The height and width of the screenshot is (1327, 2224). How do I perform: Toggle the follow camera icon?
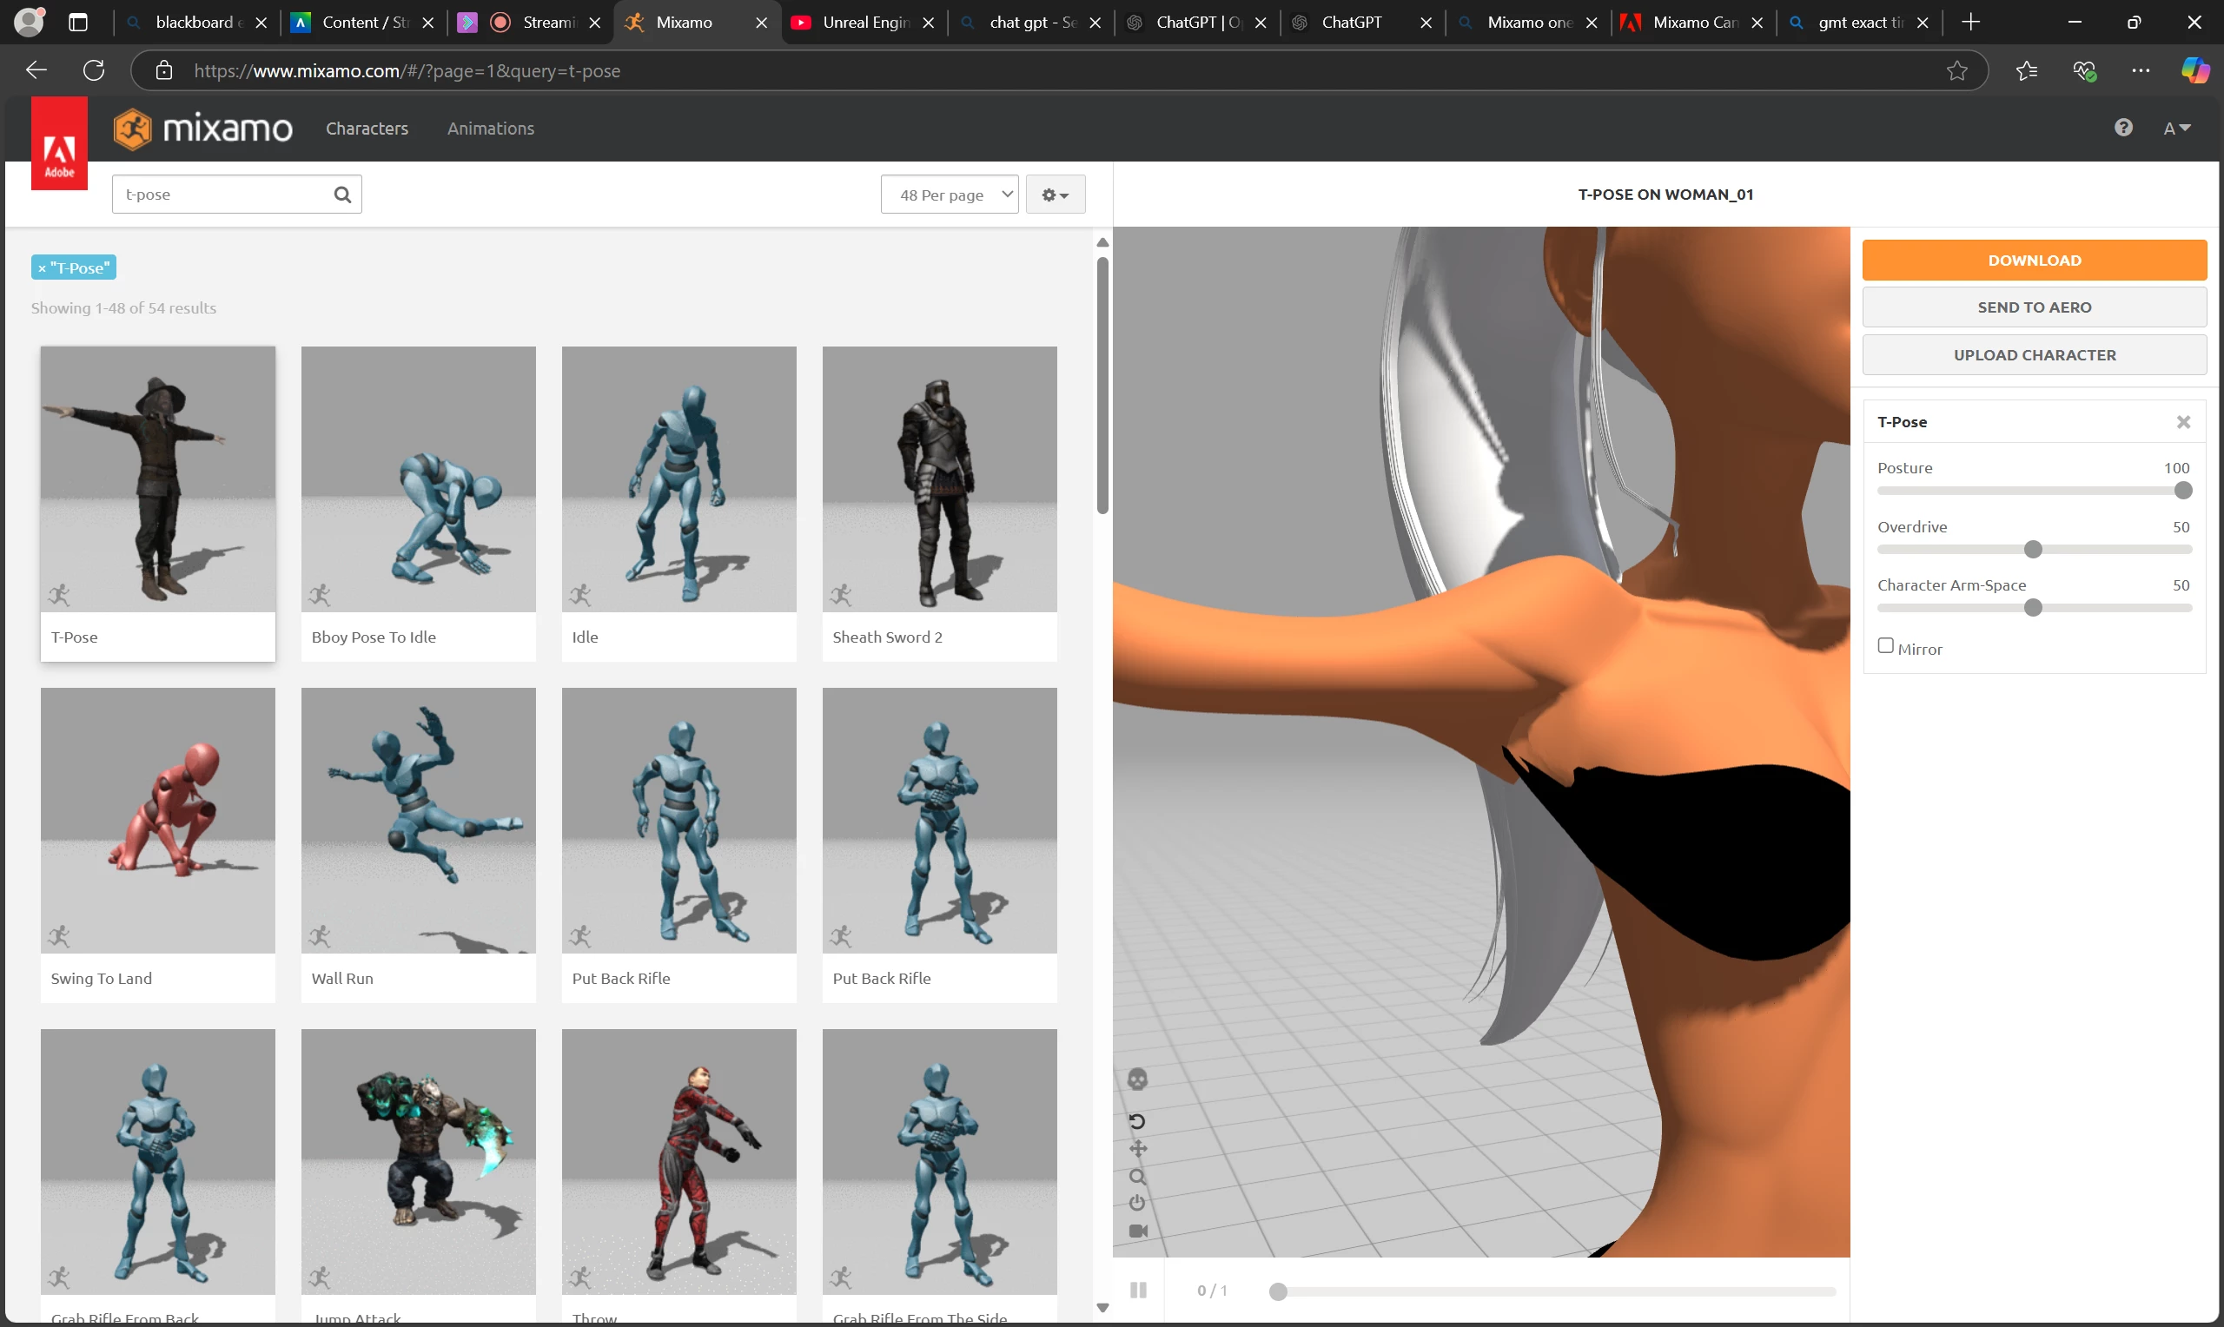pos(1137,1231)
